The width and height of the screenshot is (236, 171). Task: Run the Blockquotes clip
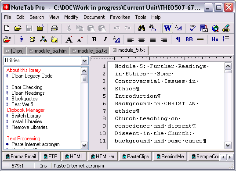(x=25, y=99)
